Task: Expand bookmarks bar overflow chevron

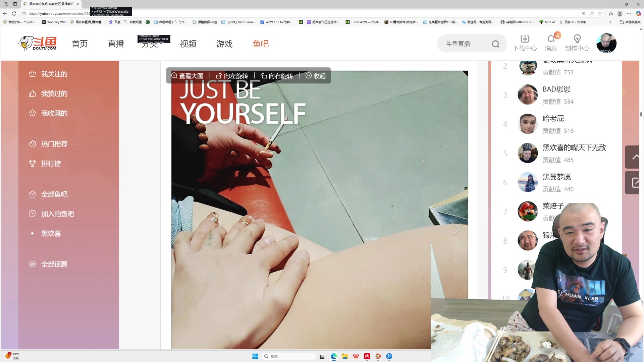Action: click(610, 22)
